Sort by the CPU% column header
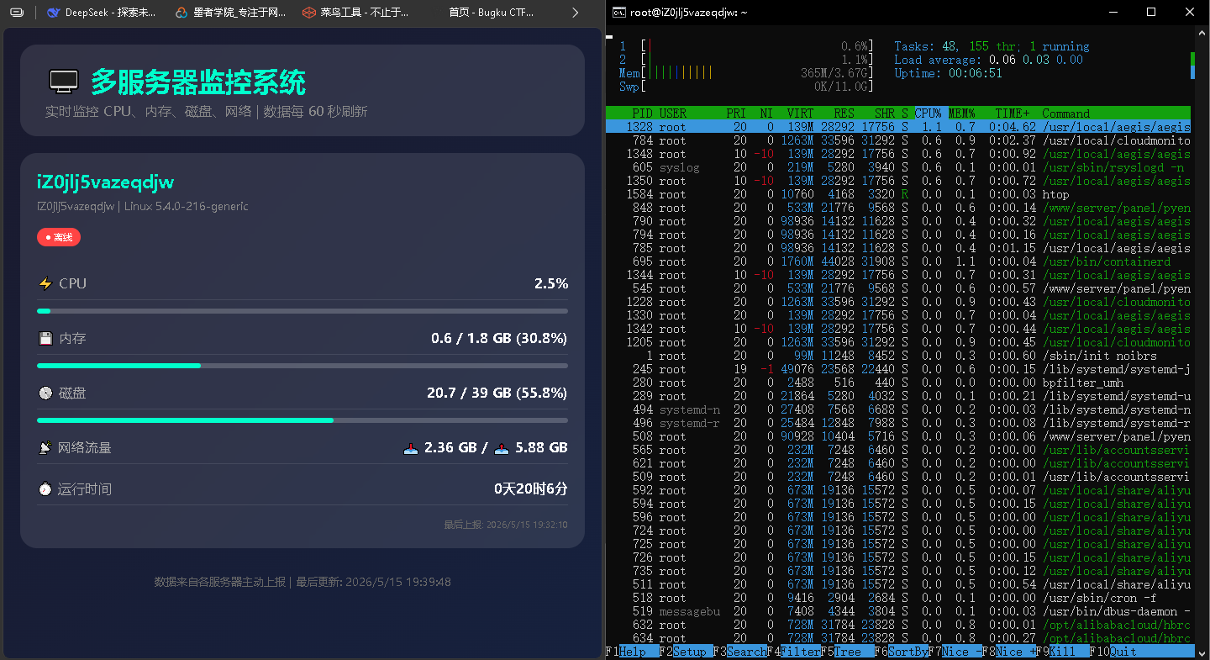 point(928,114)
